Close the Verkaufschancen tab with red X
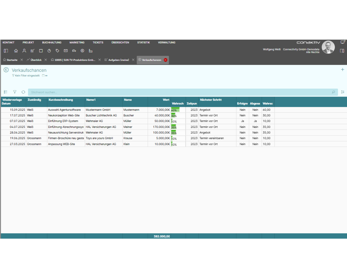This screenshot has width=347, height=278. pos(165,60)
